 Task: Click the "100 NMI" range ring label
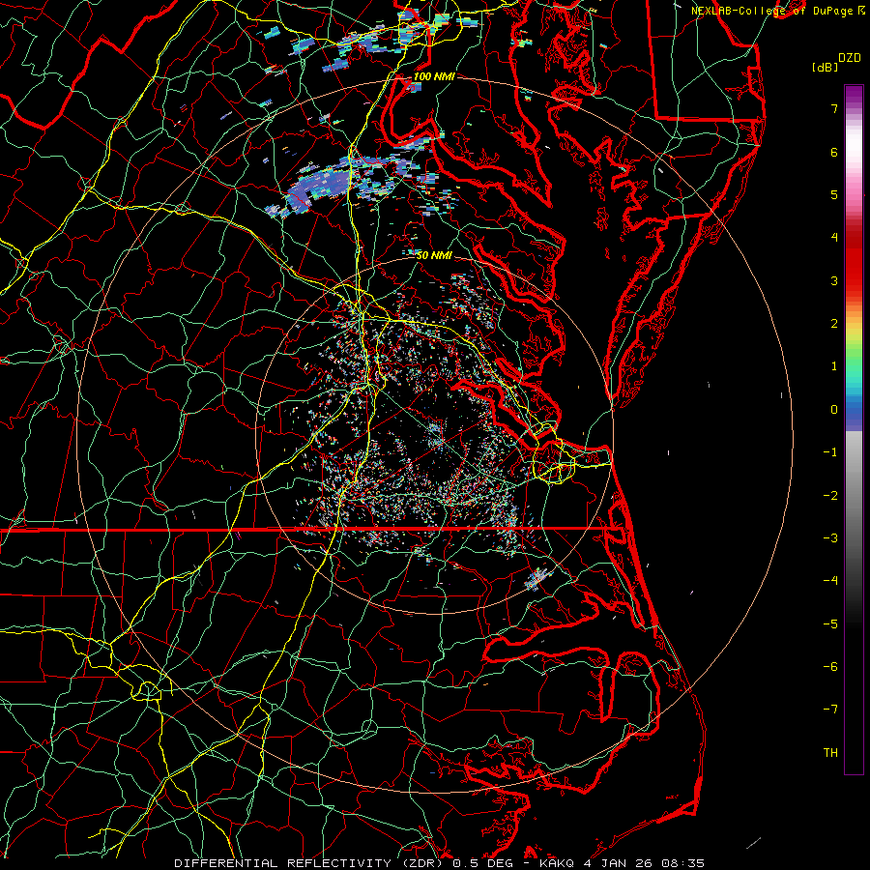[x=434, y=76]
